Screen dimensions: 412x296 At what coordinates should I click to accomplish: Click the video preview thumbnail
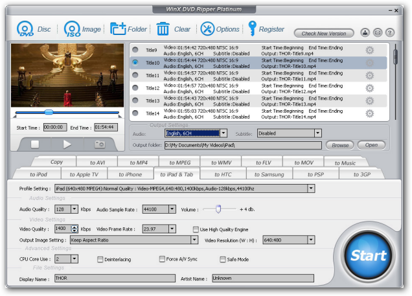[x=67, y=75]
